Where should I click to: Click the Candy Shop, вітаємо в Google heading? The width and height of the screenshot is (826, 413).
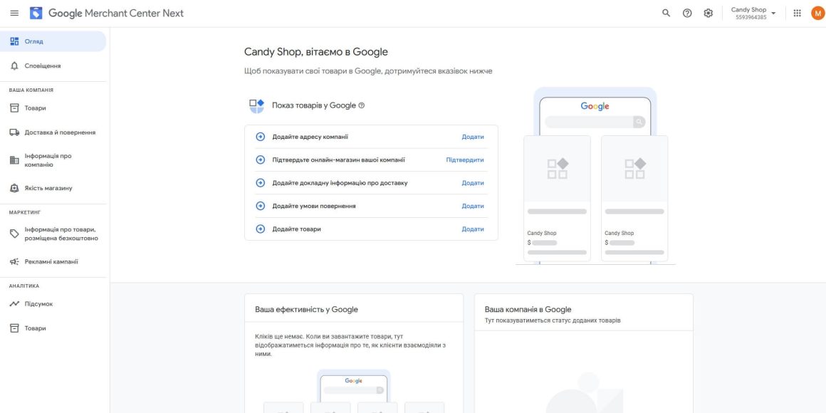coord(316,51)
